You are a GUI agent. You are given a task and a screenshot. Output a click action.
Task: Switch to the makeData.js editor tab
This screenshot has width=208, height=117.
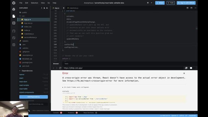pyautogui.click(x=73, y=8)
